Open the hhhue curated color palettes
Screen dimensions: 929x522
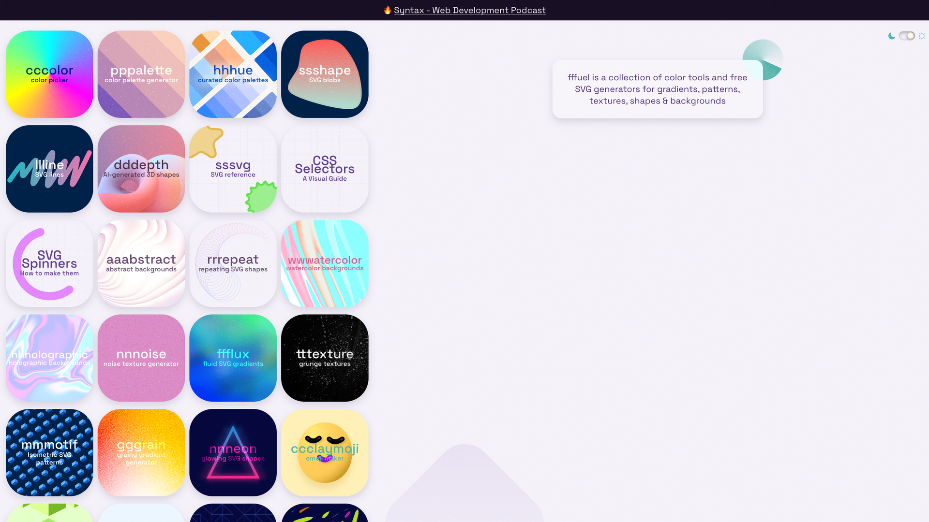pos(233,74)
